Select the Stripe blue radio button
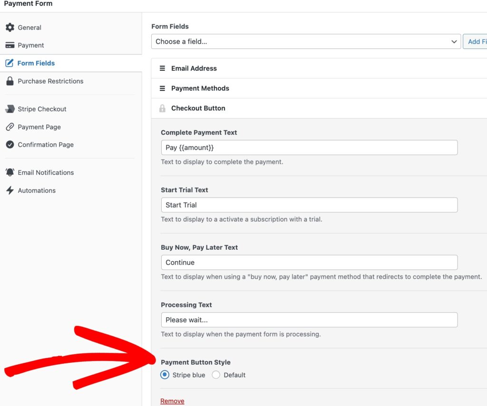The height and width of the screenshot is (406, 487). (165, 375)
